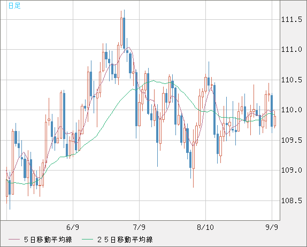Click the 6/9 date axis label
This screenshot has width=307, height=247.
pyautogui.click(x=73, y=227)
